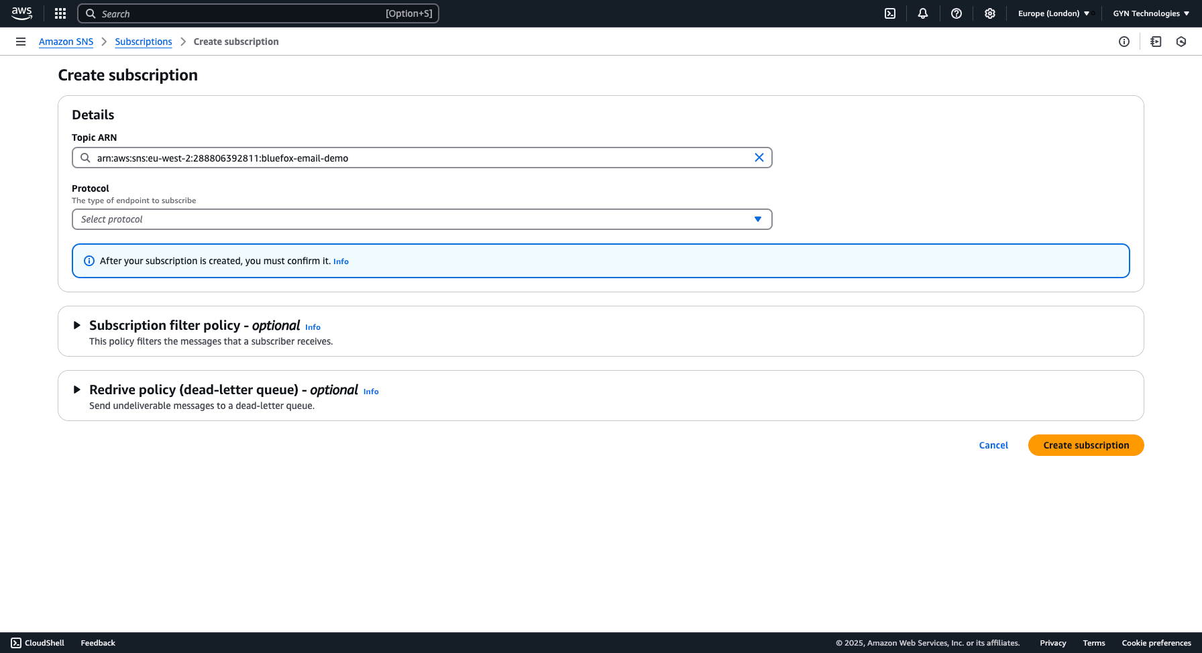Clear Topic ARN with the X icon

click(759, 158)
